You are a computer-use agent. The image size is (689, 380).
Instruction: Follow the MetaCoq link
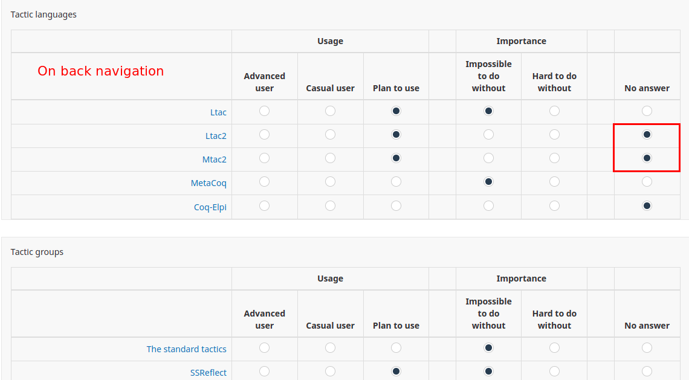point(209,183)
